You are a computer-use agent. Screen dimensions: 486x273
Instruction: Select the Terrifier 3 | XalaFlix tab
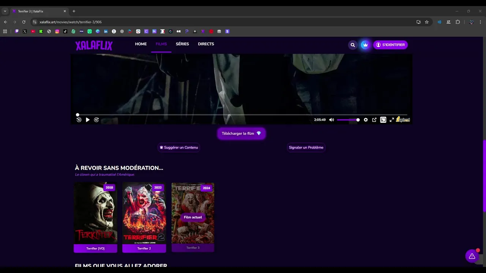coord(39,11)
